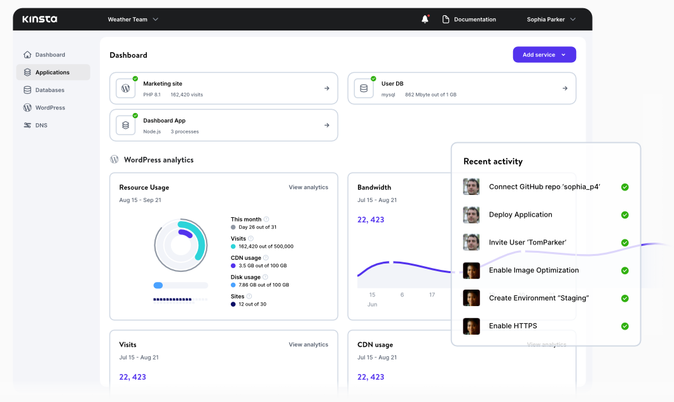
Task: Click green check for Enable Image Optimization
Action: tap(624, 271)
